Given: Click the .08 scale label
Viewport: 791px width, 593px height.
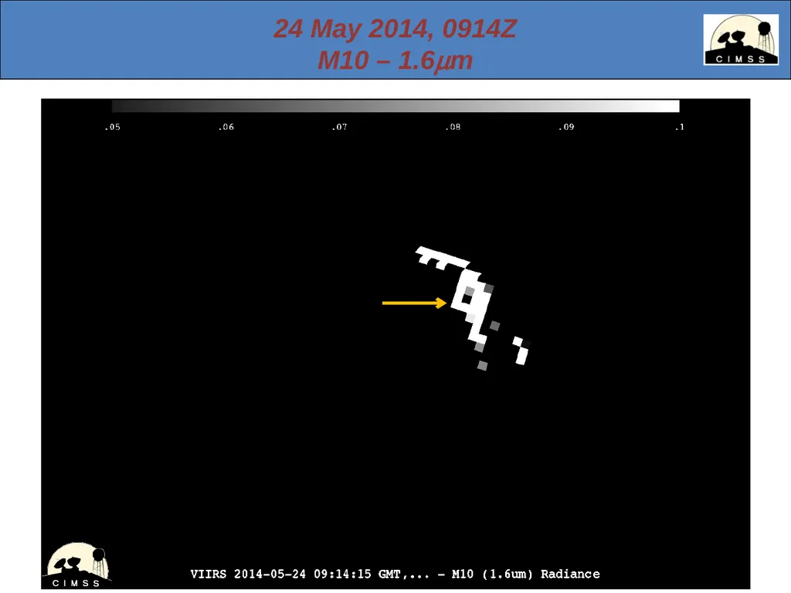Looking at the screenshot, I should (x=453, y=127).
